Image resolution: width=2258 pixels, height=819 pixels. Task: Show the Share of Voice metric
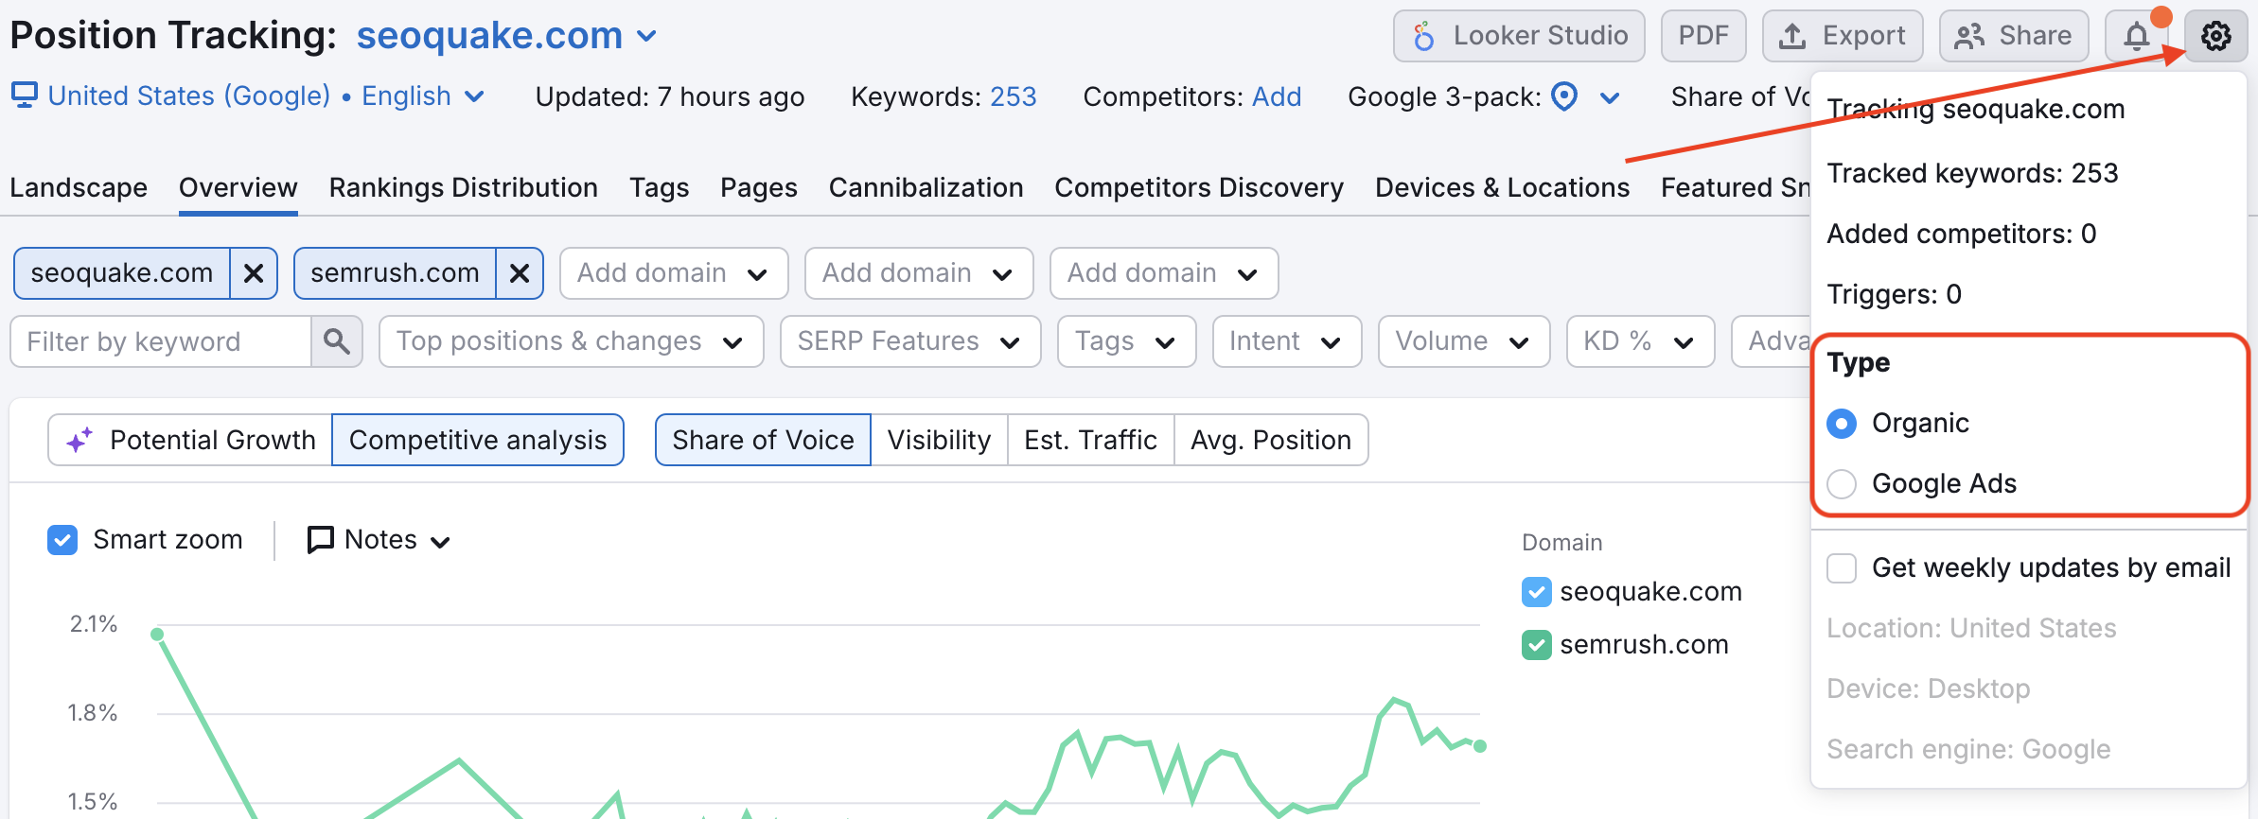click(763, 440)
